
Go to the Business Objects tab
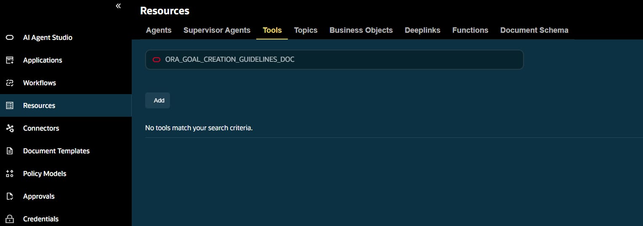pos(361,30)
